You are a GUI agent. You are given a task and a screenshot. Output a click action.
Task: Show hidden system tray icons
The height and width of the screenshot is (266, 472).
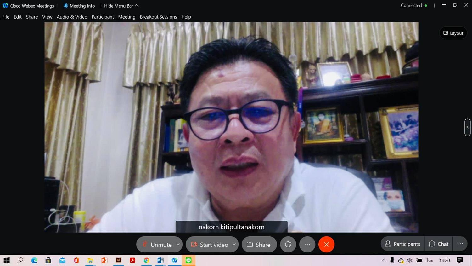coord(383,260)
